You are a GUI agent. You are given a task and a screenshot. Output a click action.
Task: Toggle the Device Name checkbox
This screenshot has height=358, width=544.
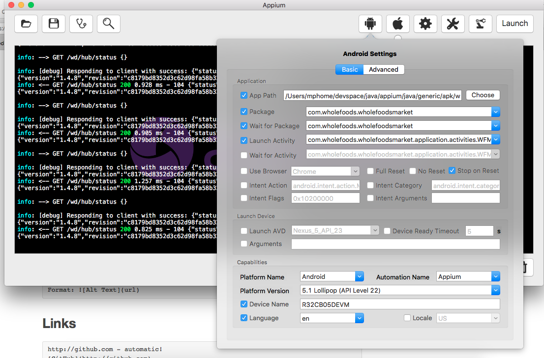coord(244,304)
